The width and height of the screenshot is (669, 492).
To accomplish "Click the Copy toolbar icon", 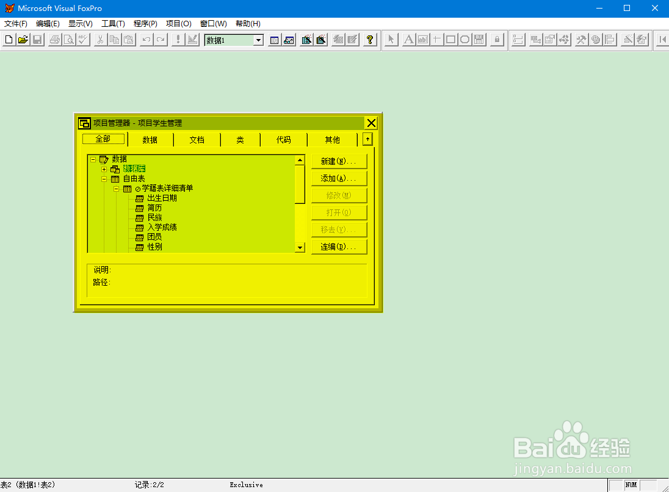I will coord(114,40).
